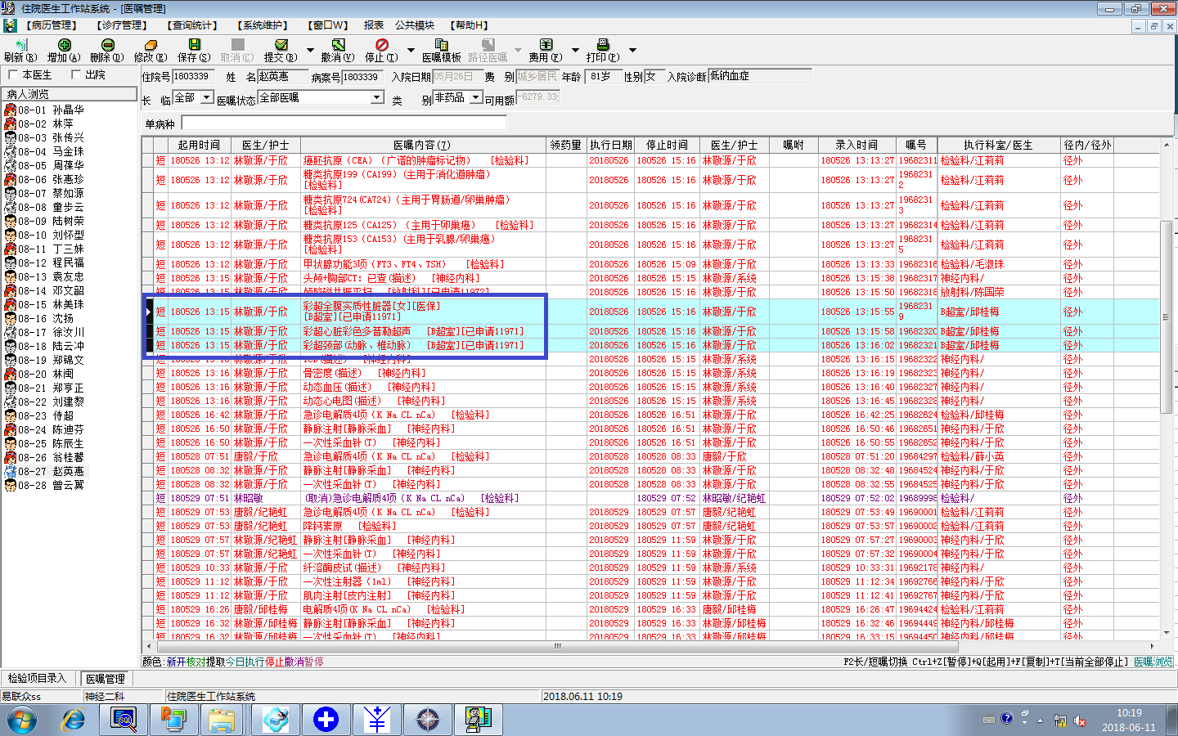The height and width of the screenshot is (736, 1178).
Task: Open the file explorer folder taskbar icon
Action: (222, 720)
